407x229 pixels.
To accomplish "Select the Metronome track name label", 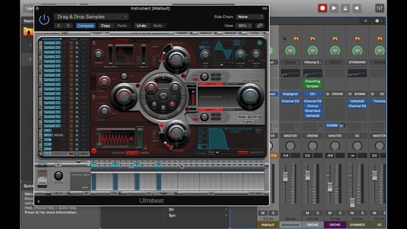I will coord(290,225).
